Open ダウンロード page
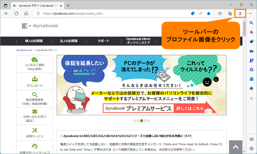This screenshot has height=154, width=257. click(x=35, y=81)
